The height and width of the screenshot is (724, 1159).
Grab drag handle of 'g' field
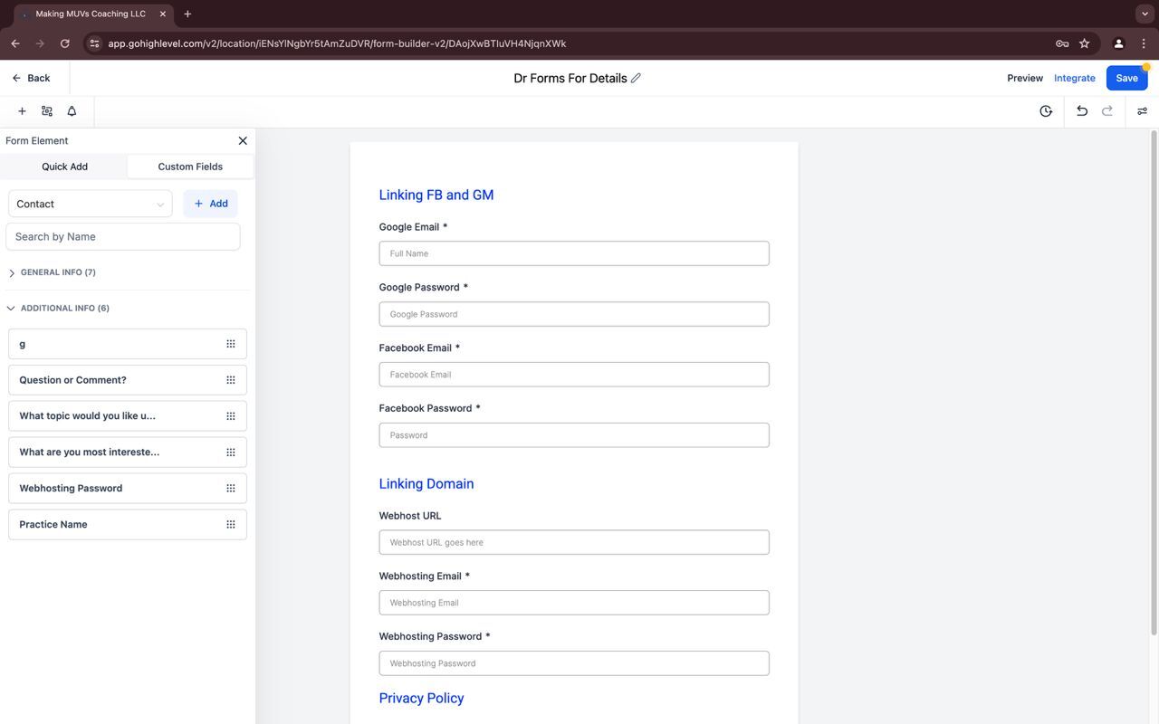231,344
